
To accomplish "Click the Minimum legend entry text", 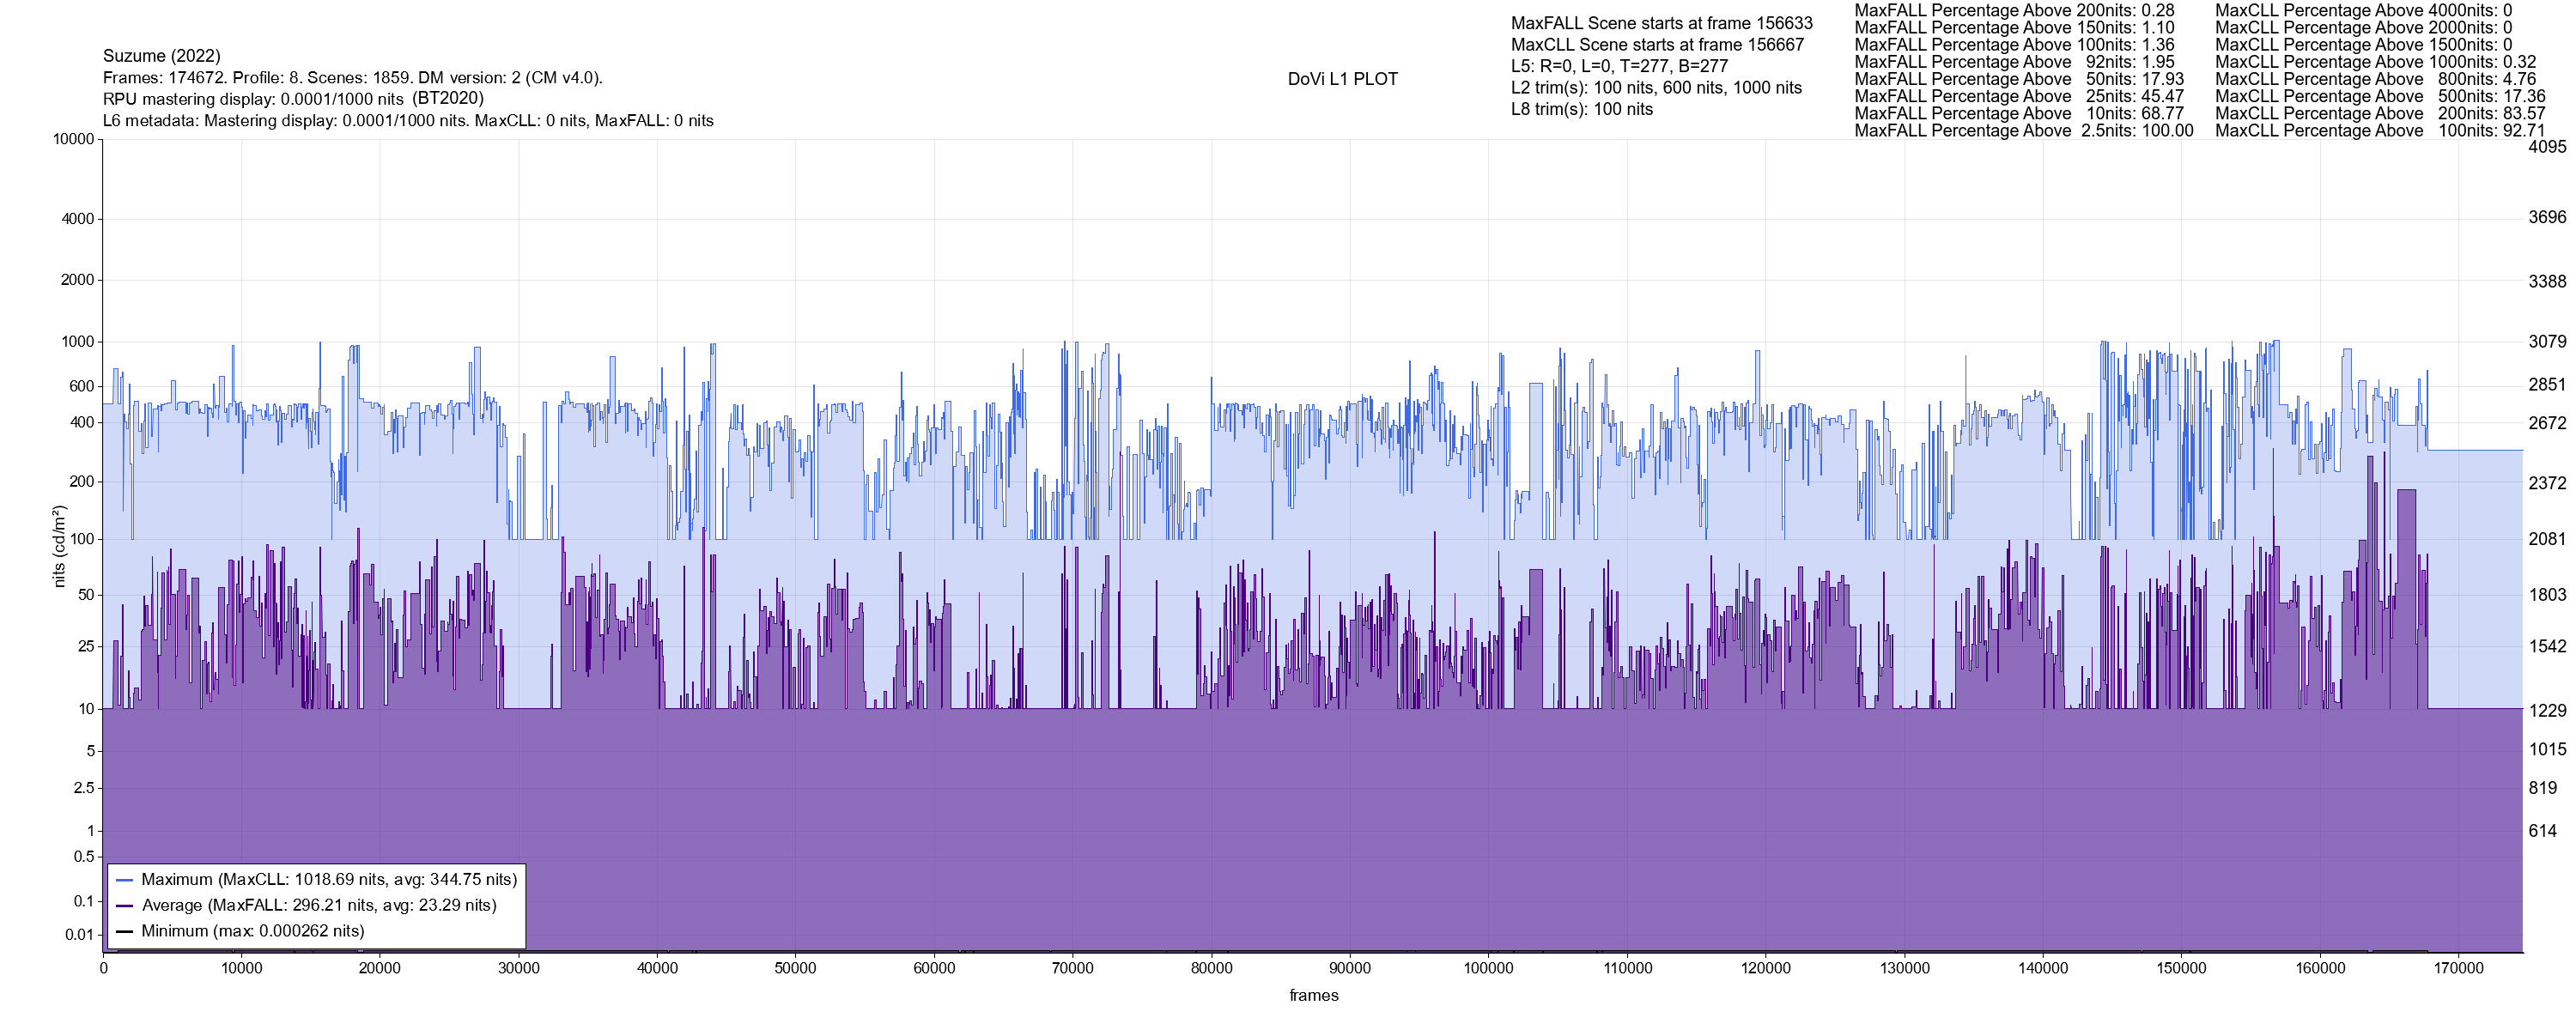I will click(x=253, y=931).
